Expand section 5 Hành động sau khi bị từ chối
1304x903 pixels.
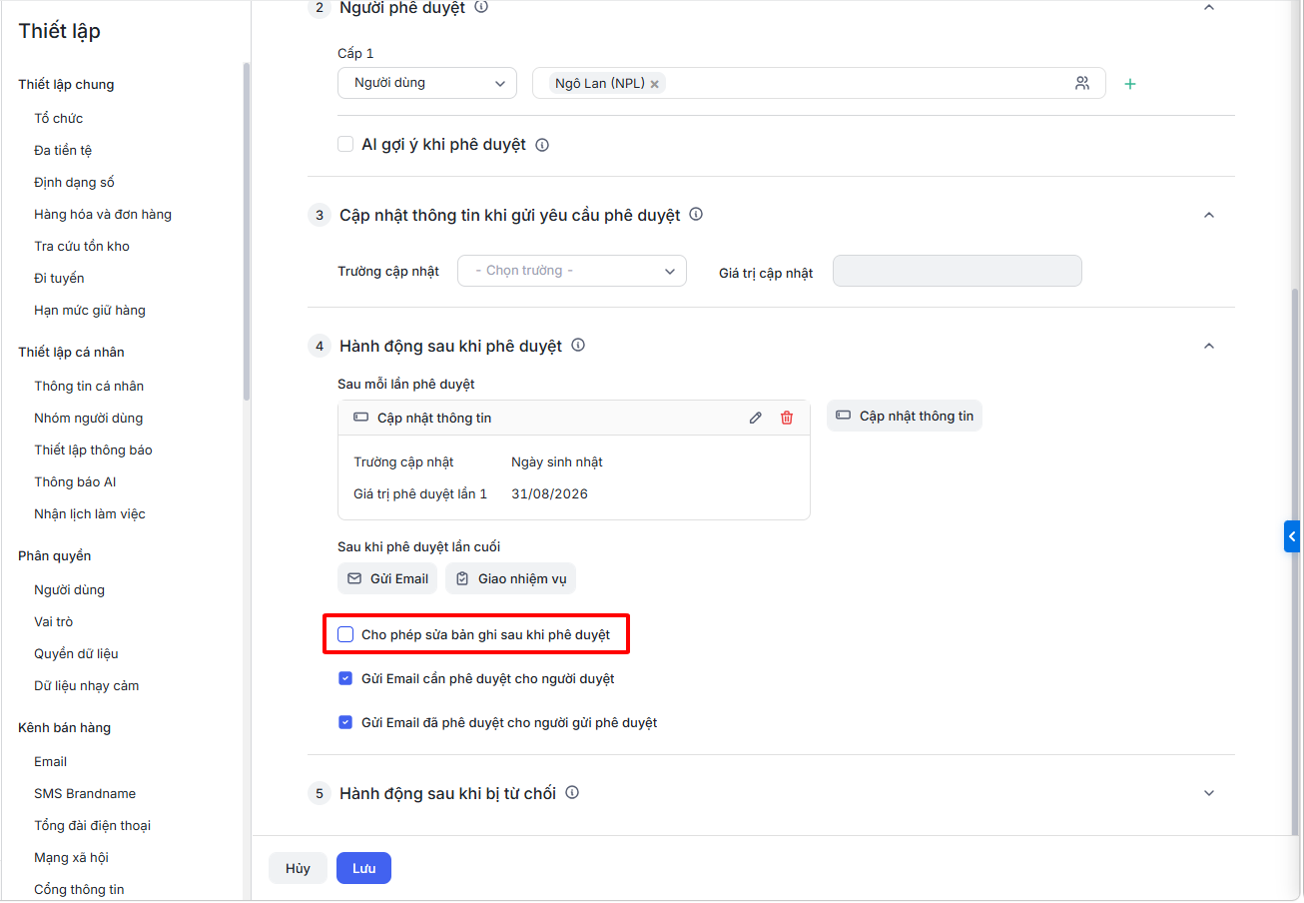[x=1209, y=793]
